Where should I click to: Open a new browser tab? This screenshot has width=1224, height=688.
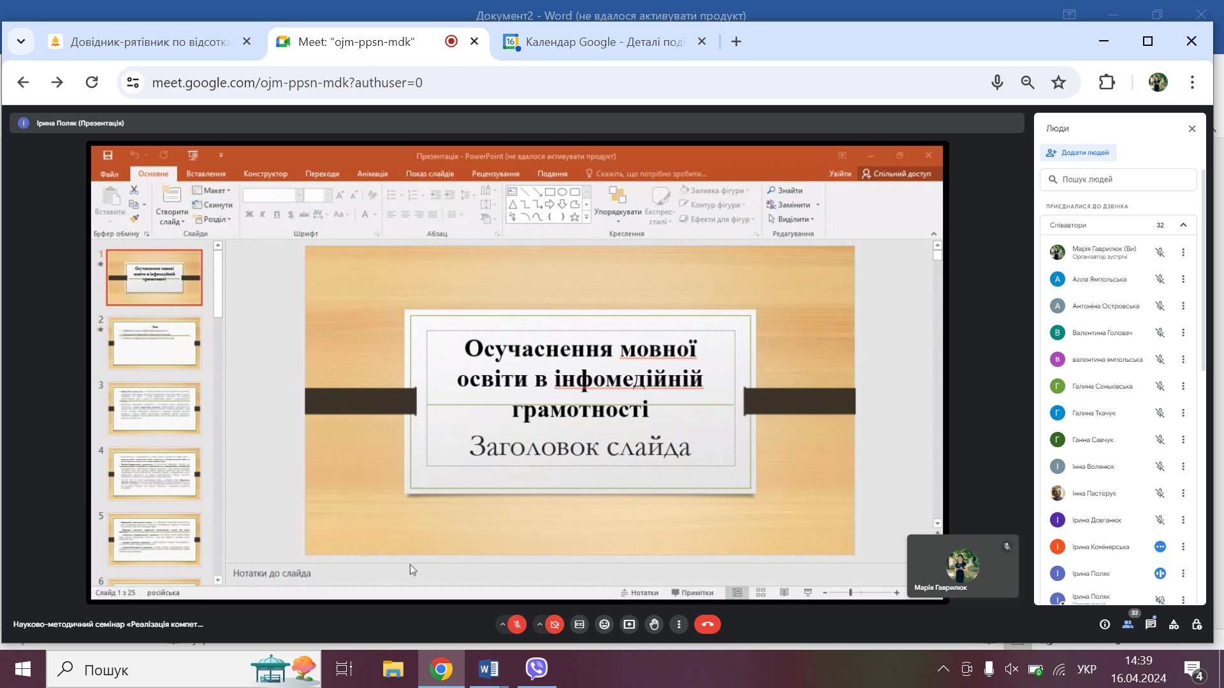pos(736,41)
